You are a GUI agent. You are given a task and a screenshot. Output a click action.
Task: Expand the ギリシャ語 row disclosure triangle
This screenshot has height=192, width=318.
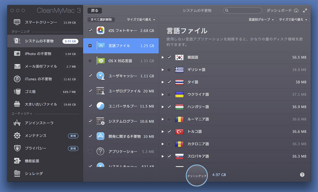click(x=163, y=70)
